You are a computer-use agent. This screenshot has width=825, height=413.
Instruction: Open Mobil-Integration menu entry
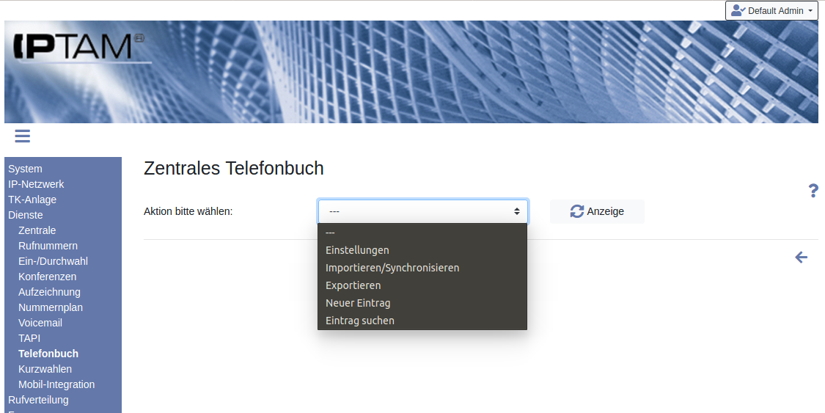[56, 384]
